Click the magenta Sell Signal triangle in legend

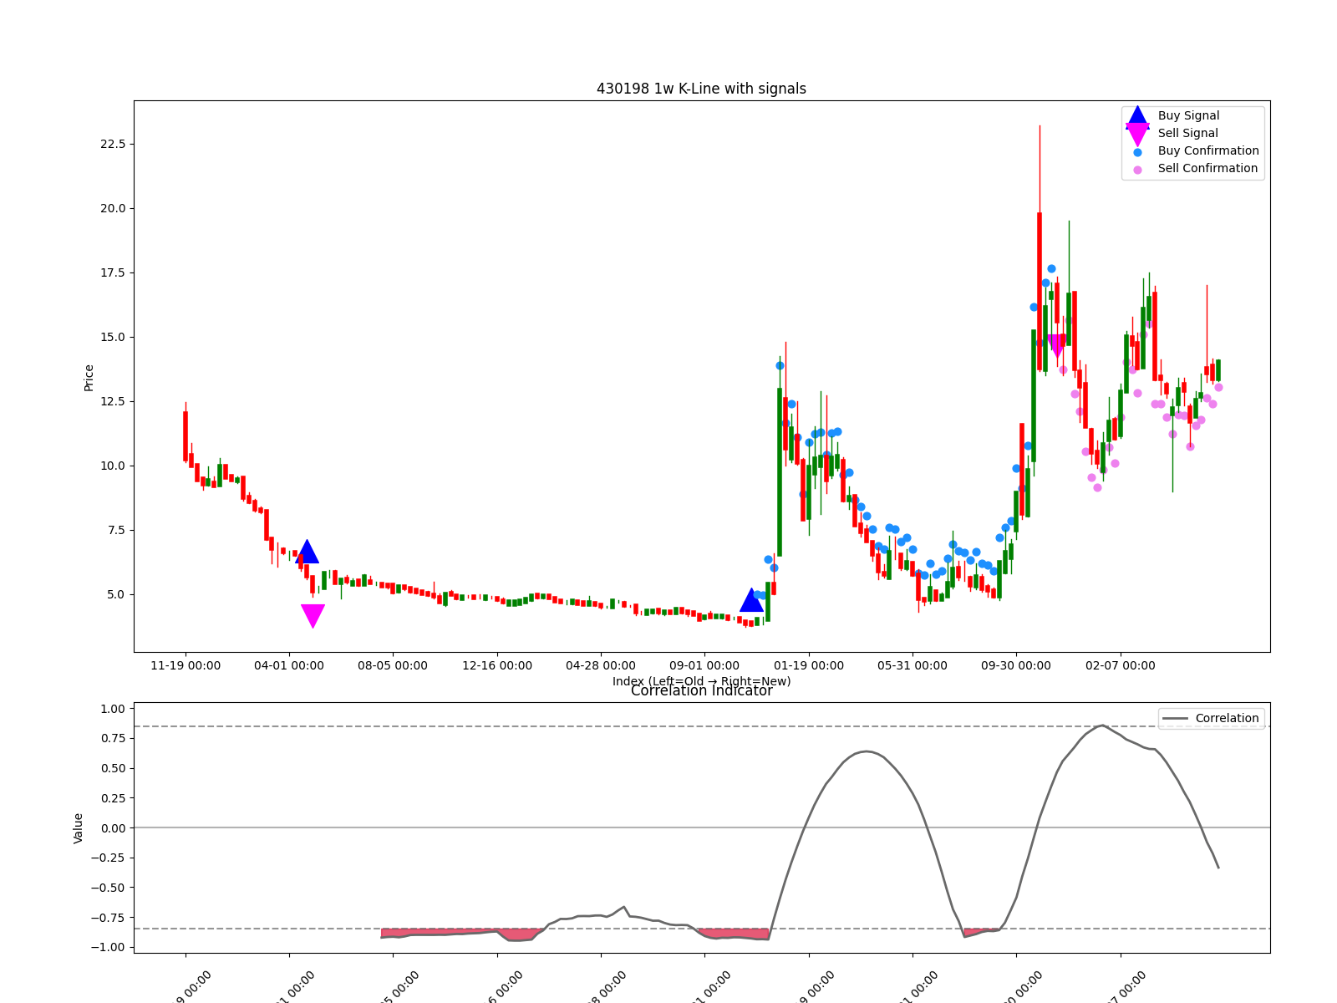(1137, 135)
